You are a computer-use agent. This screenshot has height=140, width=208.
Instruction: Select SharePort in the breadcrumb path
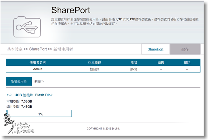point(38,49)
